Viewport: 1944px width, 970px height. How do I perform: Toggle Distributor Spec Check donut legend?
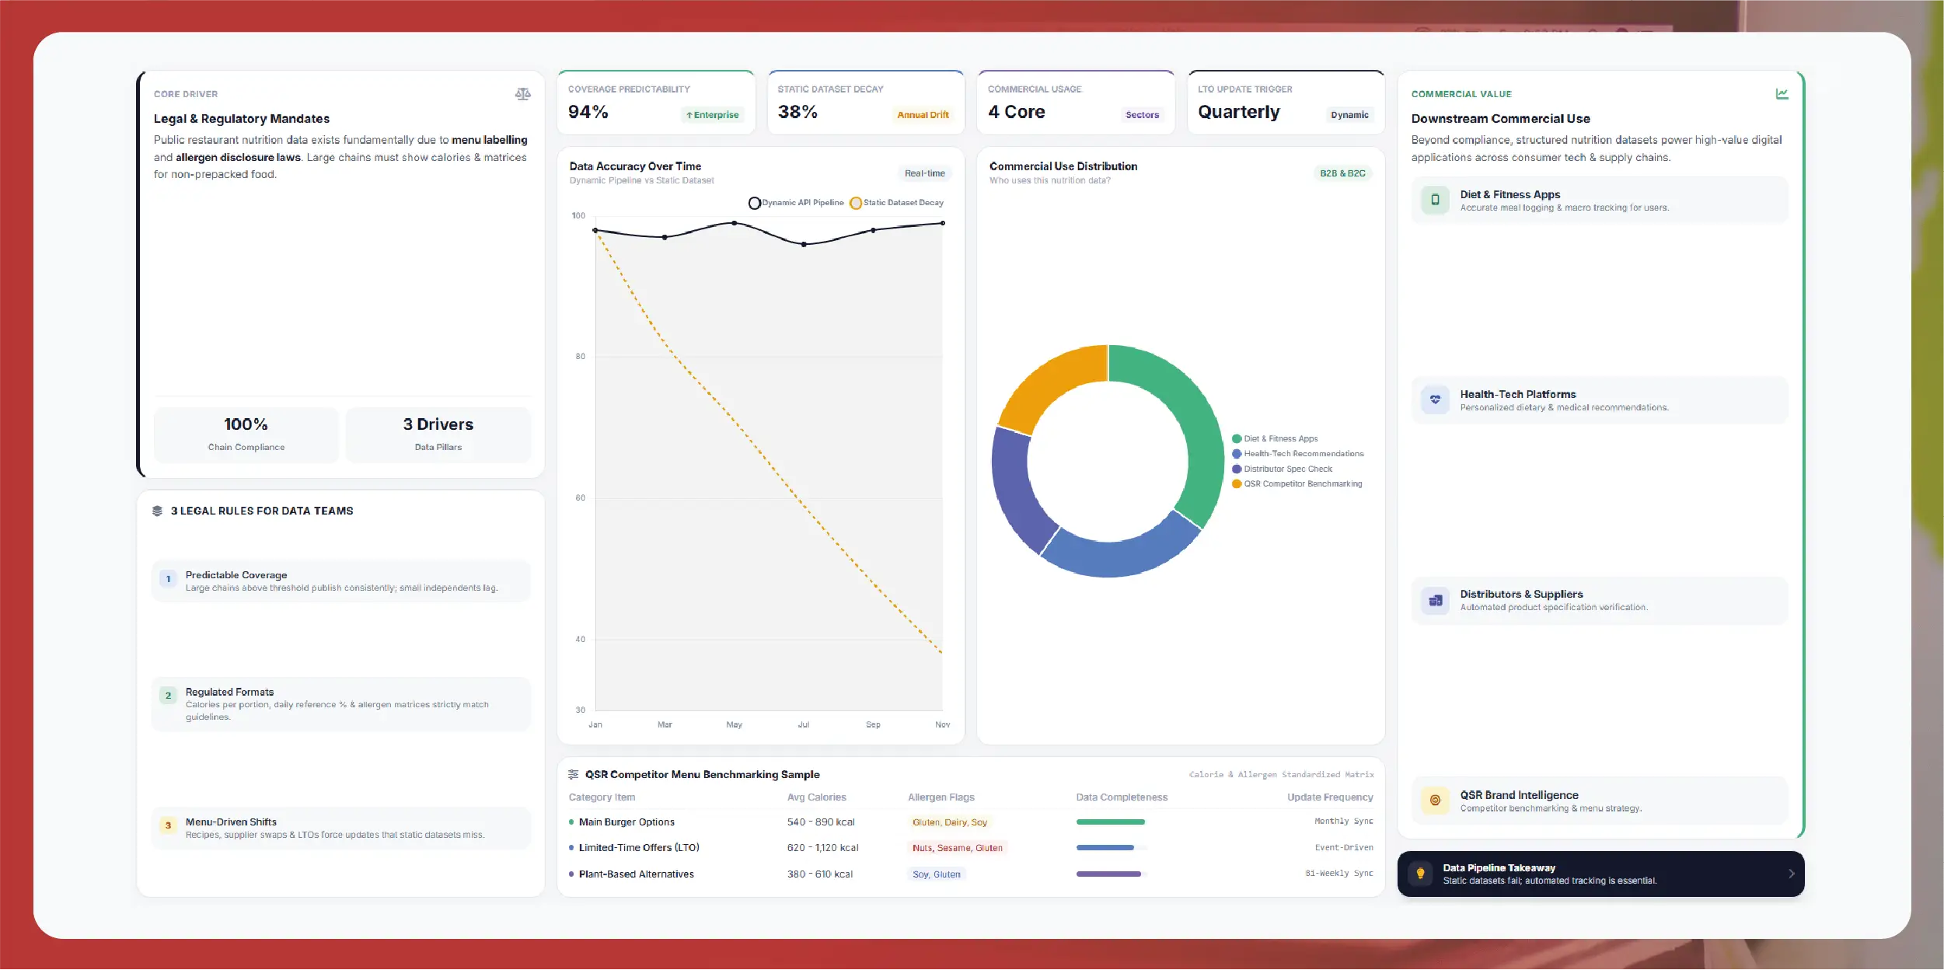[x=1282, y=469]
